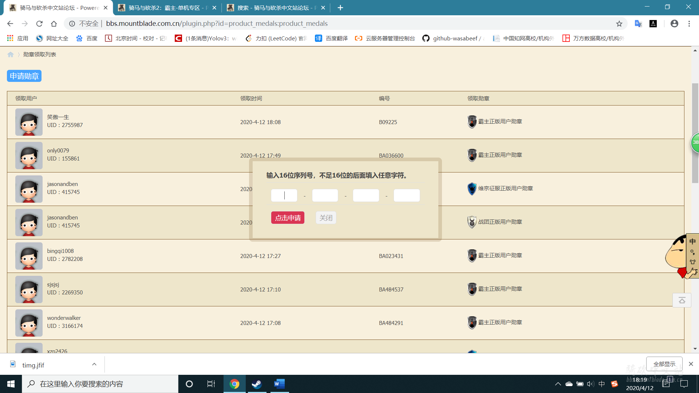
Task: Open Cortana circle icon
Action: (x=189, y=384)
